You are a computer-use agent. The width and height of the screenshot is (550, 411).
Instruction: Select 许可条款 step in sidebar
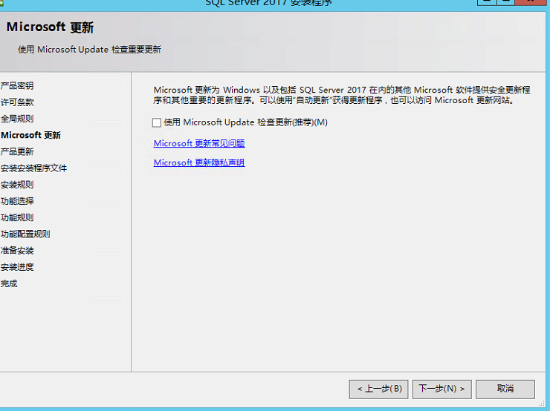[x=17, y=102]
